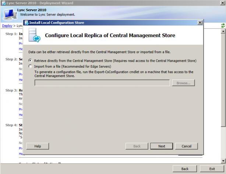
Task: Click the dialog title bar icon
Action: pos(27,23)
